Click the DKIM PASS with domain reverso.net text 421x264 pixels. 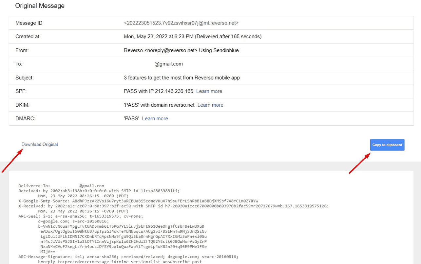click(159, 105)
